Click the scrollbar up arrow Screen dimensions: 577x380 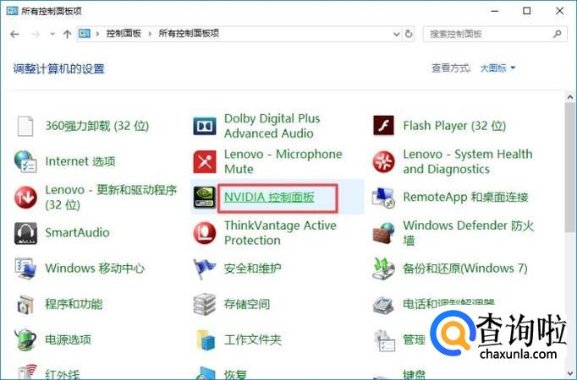click(570, 97)
